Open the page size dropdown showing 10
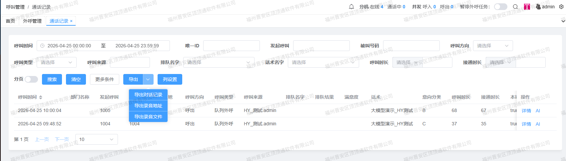Image resolution: width=566 pixels, height=161 pixels. 96,139
